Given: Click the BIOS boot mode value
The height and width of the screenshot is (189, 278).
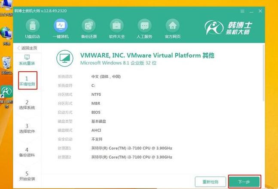Looking at the screenshot, I should coord(96,112).
